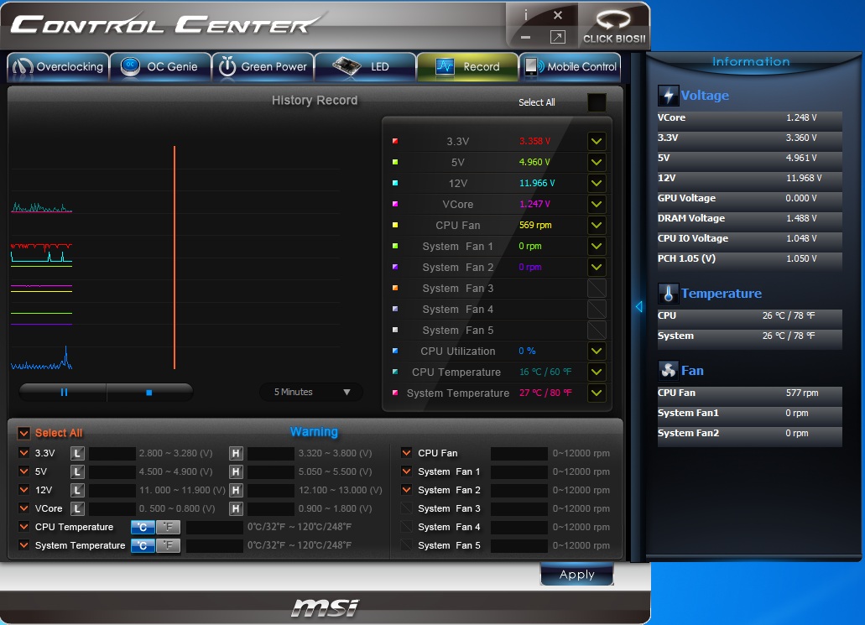Toggle the System Temperature record checkbox

pyautogui.click(x=597, y=393)
